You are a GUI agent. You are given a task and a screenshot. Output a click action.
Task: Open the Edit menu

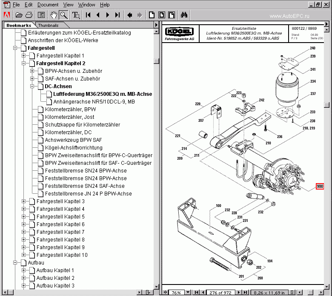pyautogui.click(x=29, y=4)
